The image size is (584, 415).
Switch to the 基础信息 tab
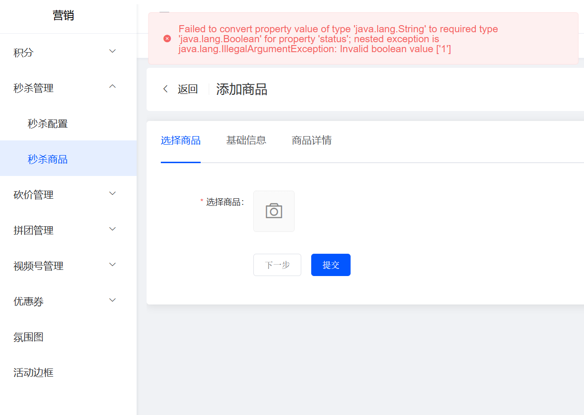[x=246, y=140]
